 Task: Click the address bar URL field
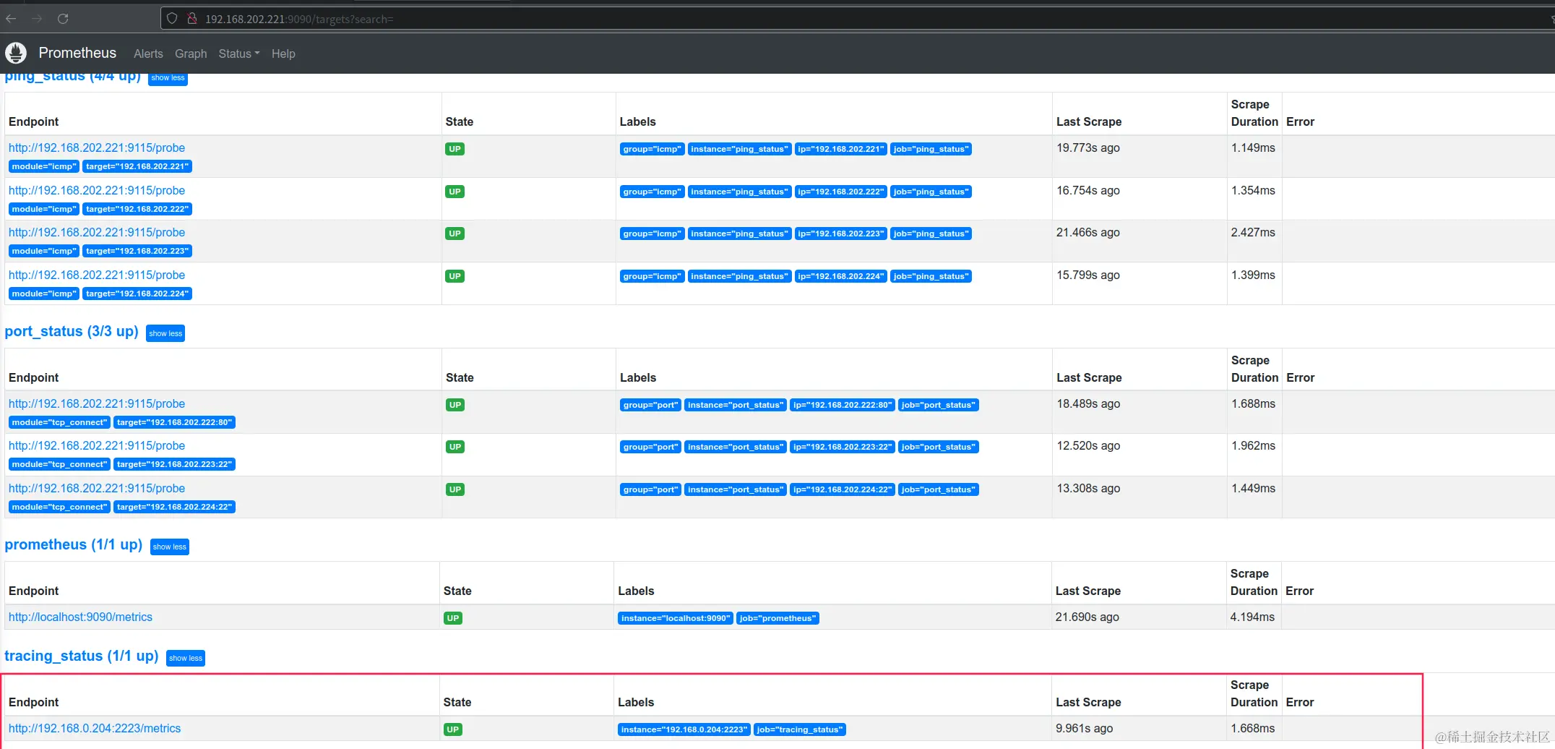[x=853, y=19]
